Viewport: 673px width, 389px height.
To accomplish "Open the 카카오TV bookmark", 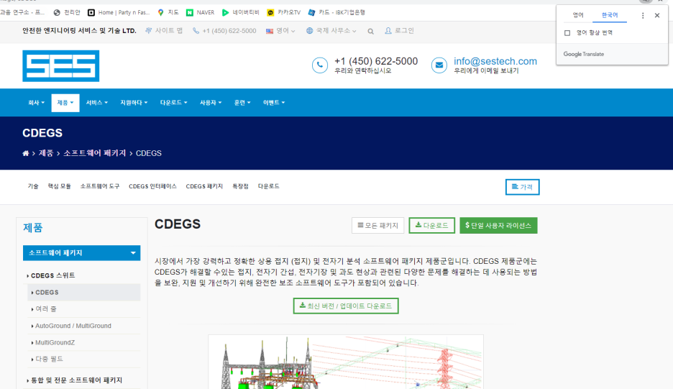I will tap(284, 12).
